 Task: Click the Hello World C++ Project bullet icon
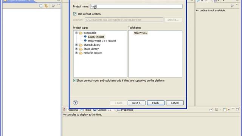coord(85,41)
